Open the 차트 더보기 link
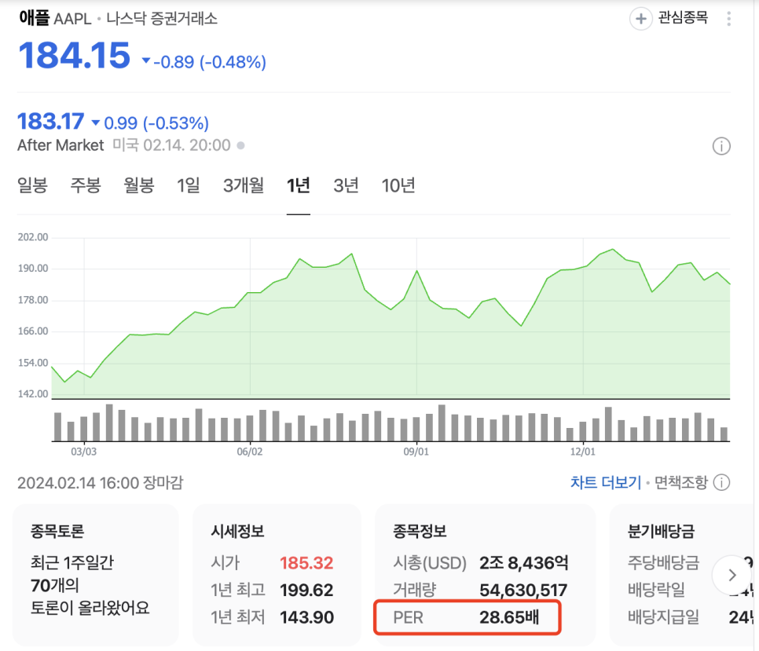759x651 pixels. (x=606, y=483)
